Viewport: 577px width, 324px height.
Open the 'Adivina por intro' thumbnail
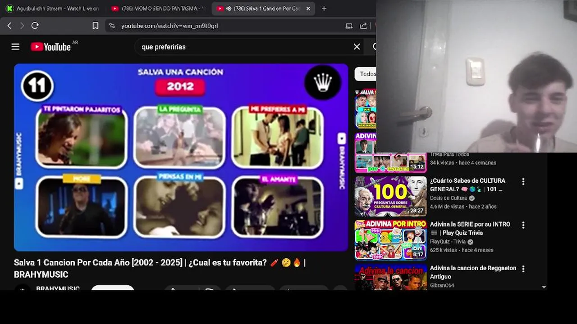tap(390, 240)
